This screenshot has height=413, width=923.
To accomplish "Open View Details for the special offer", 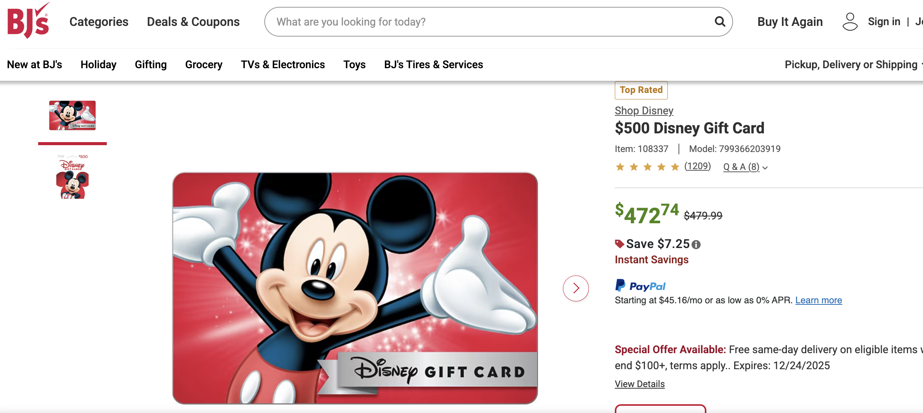I will tap(640, 384).
